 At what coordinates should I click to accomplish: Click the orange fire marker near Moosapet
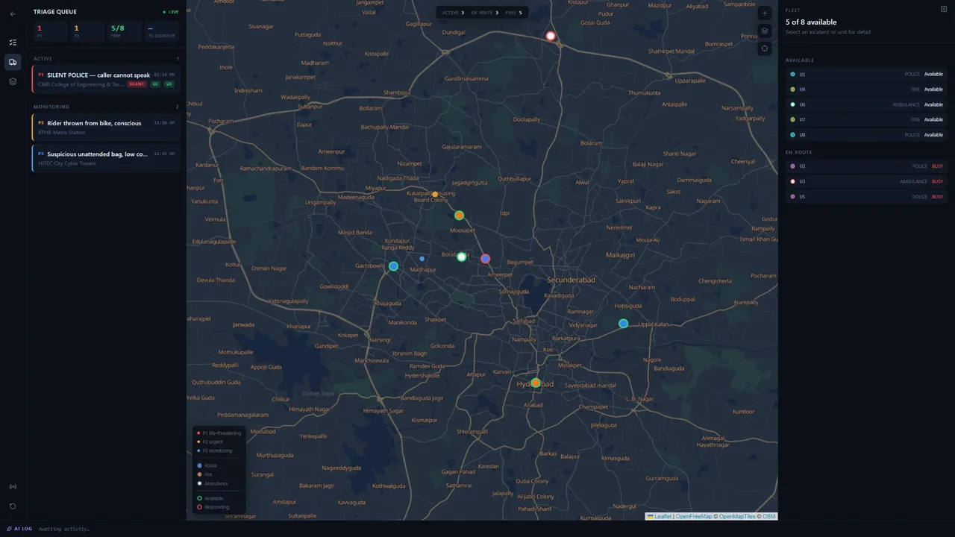click(x=459, y=216)
